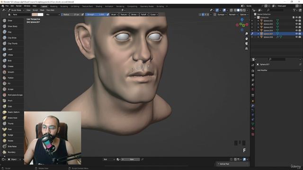Image resolution: width=303 pixels, height=170 pixels.
Task: Open the Window menu
Action: pyautogui.click(x=27, y=6)
